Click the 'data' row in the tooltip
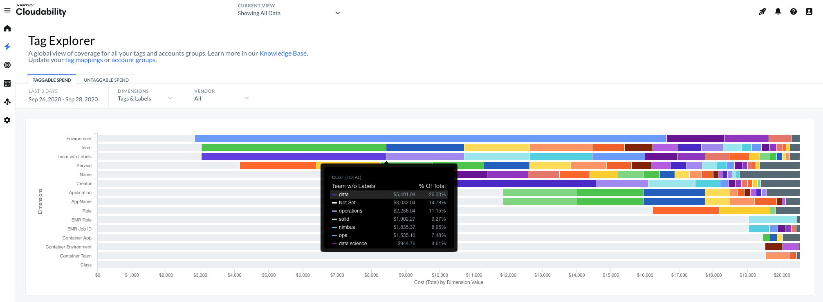 coord(389,195)
